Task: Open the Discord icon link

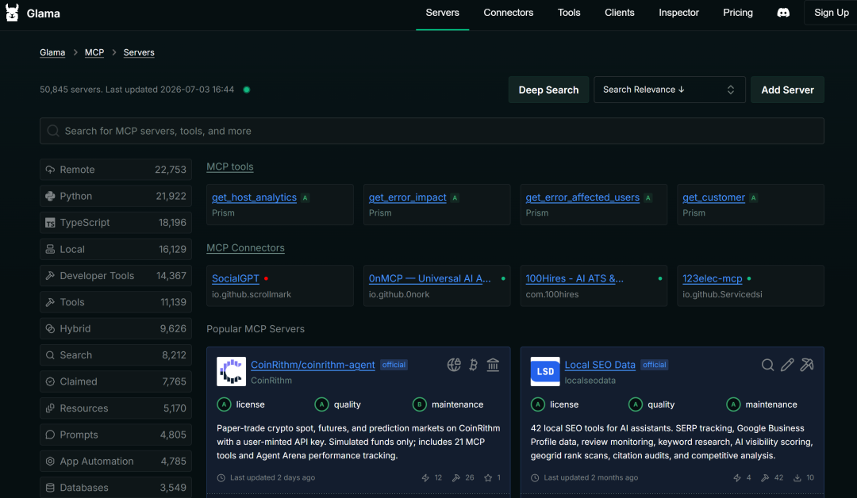Action: point(783,13)
